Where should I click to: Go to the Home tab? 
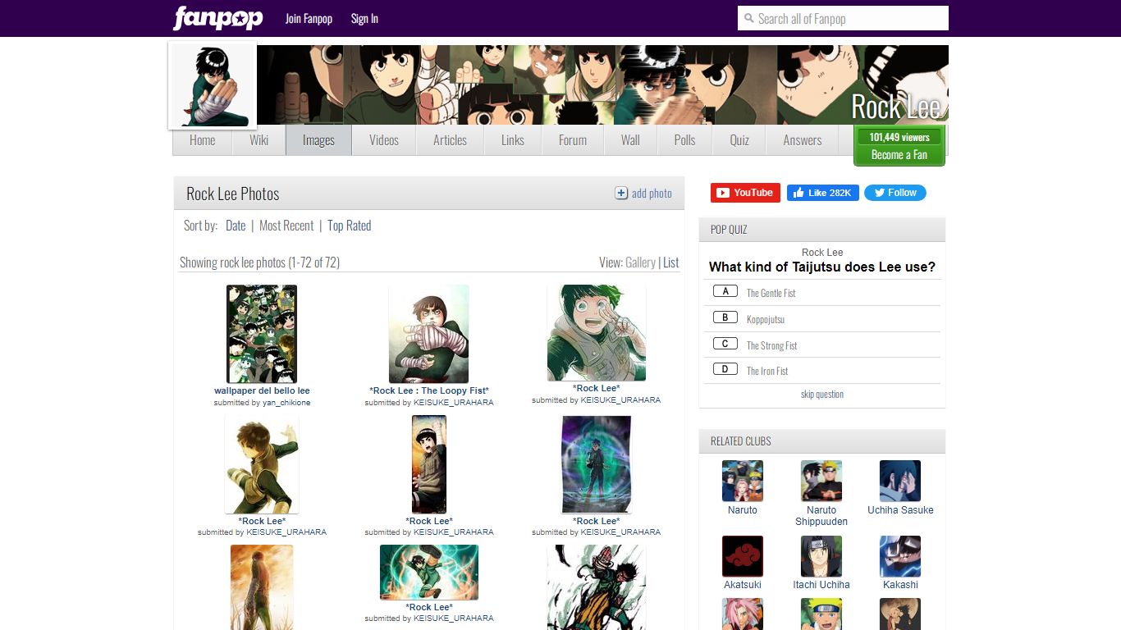[203, 140]
